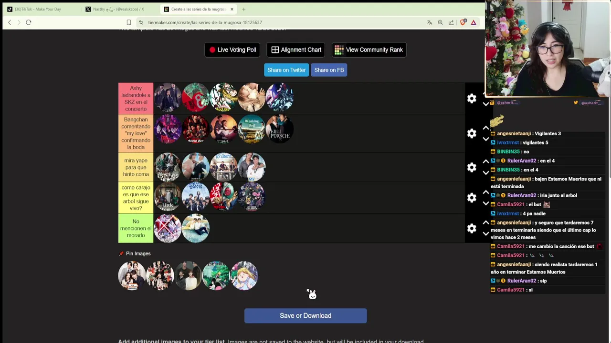Bookmark this page with bookmark icon
The width and height of the screenshot is (611, 343).
pyautogui.click(x=129, y=22)
